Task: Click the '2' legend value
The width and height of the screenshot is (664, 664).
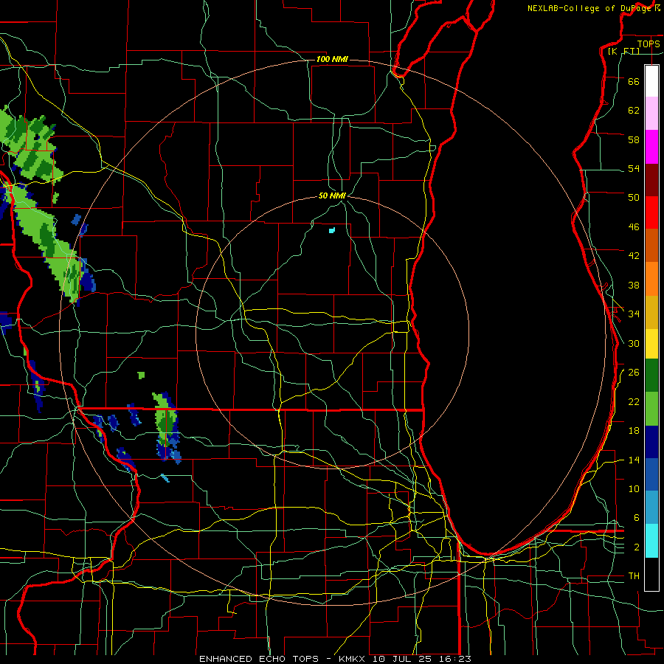Action: (637, 547)
